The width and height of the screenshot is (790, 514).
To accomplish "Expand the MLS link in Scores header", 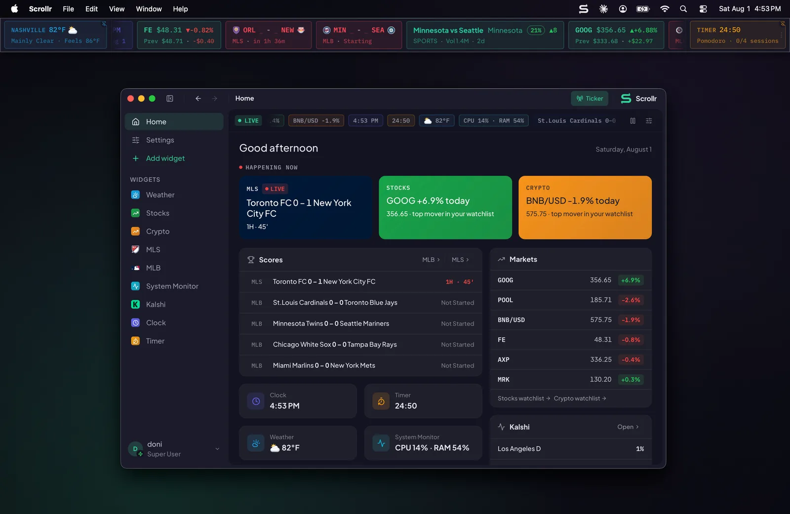I will [x=460, y=260].
